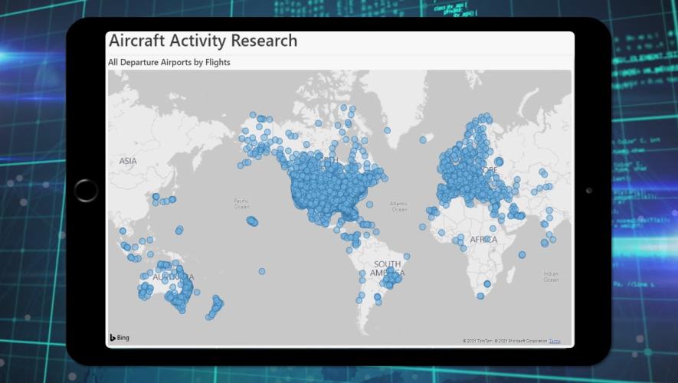
Task: Select the isolated airport bubble in the South Pacific
Action: [262, 270]
